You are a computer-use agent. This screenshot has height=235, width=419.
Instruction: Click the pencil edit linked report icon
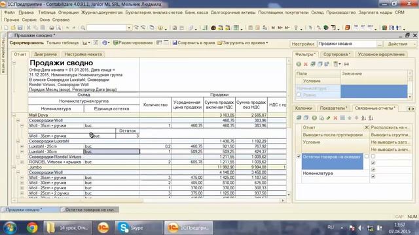[x=328, y=118]
